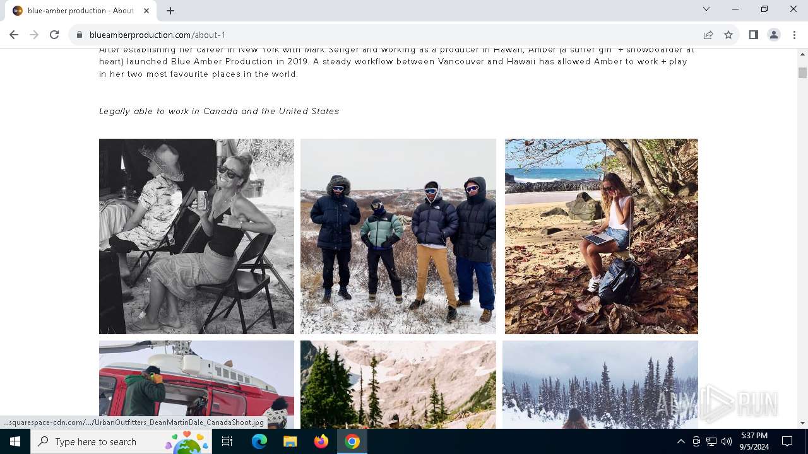Open red helicopter photo
The image size is (808, 454).
tap(196, 385)
